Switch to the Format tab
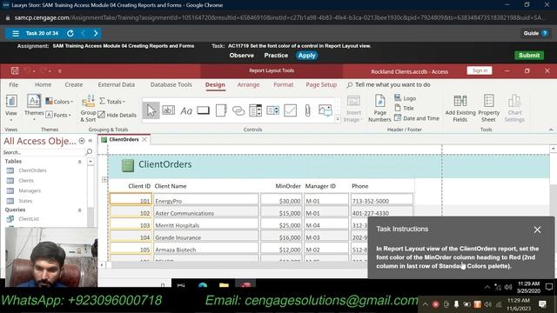 click(x=283, y=84)
